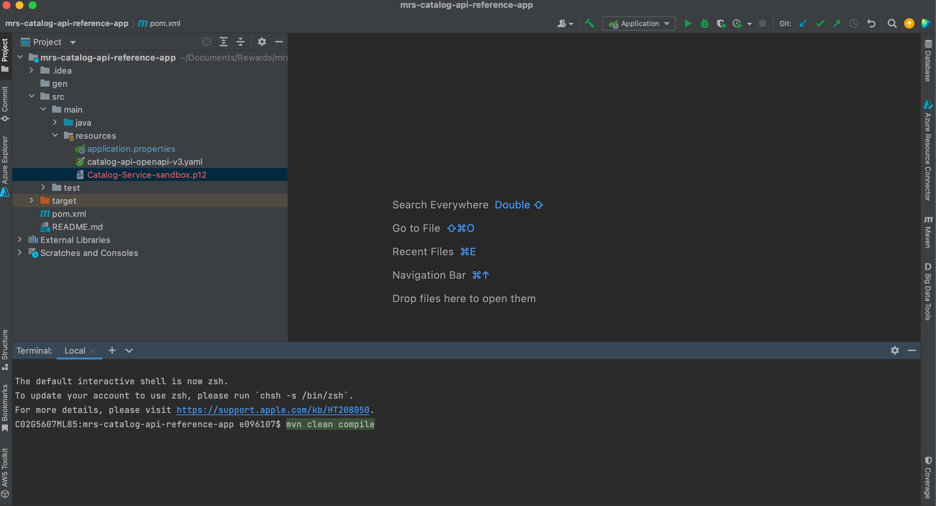The height and width of the screenshot is (506, 936).
Task: Click the Git push arrow icon
Action: 837,23
